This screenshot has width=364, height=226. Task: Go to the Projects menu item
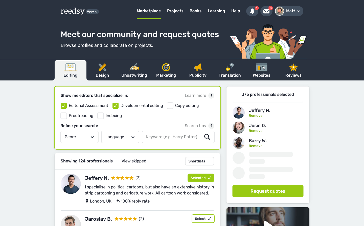point(175,11)
